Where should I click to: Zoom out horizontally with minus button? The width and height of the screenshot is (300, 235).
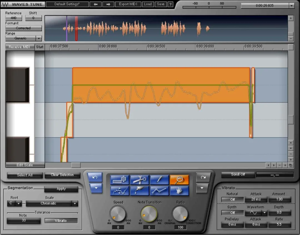[x=279, y=165]
